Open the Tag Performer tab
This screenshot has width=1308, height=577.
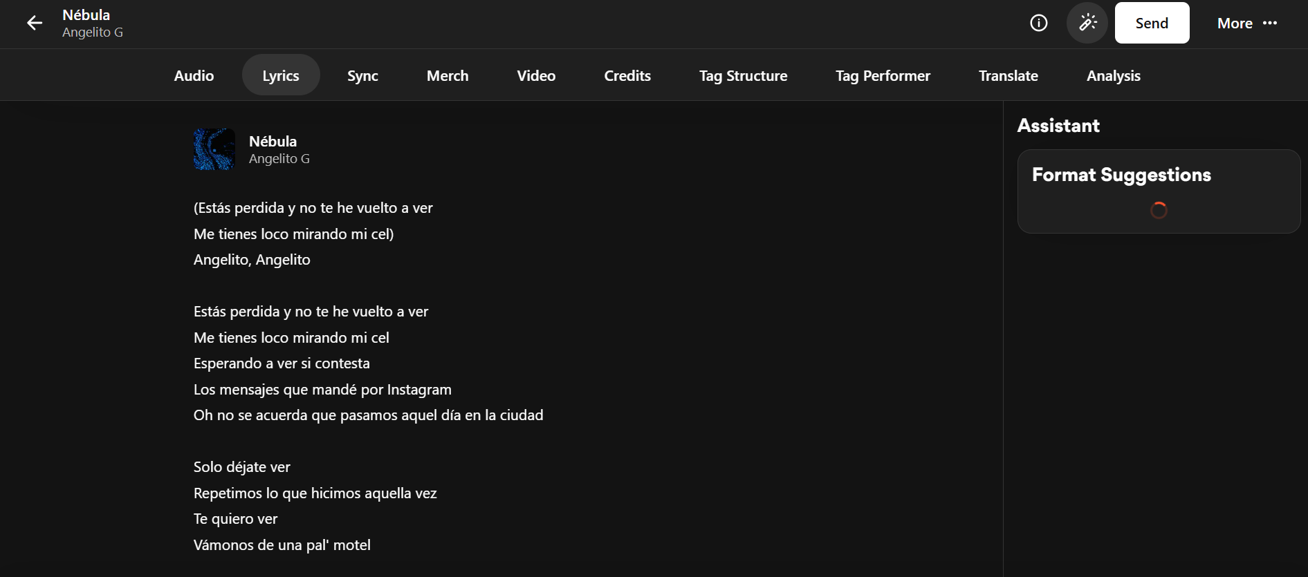tap(883, 76)
